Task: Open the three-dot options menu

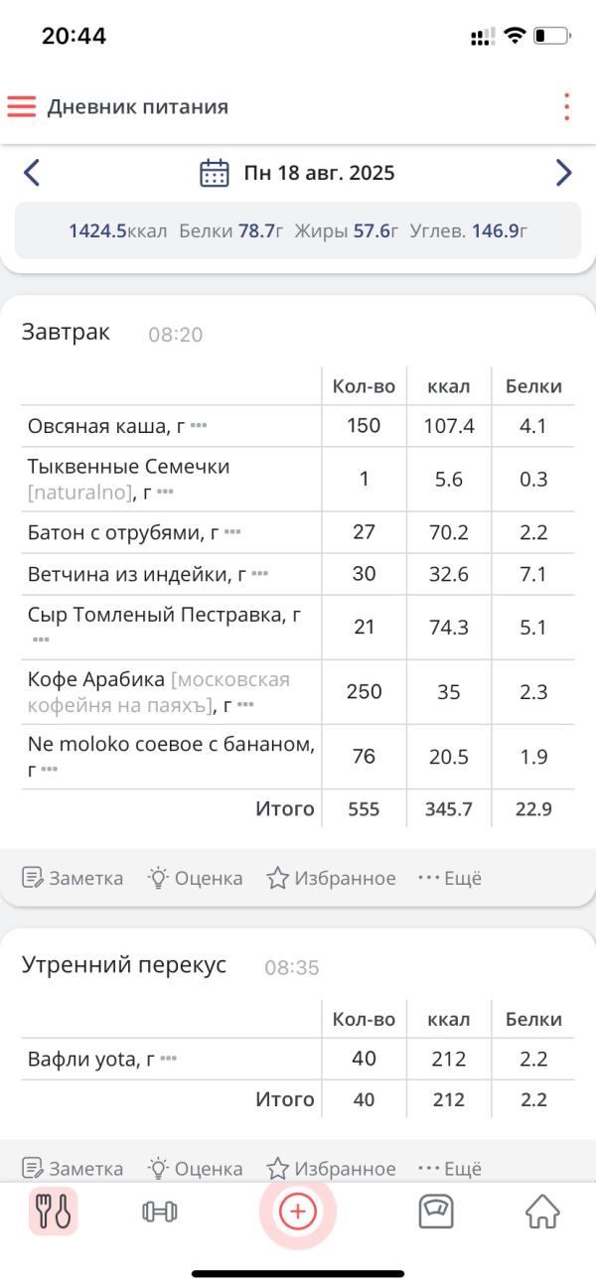Action: [x=566, y=107]
